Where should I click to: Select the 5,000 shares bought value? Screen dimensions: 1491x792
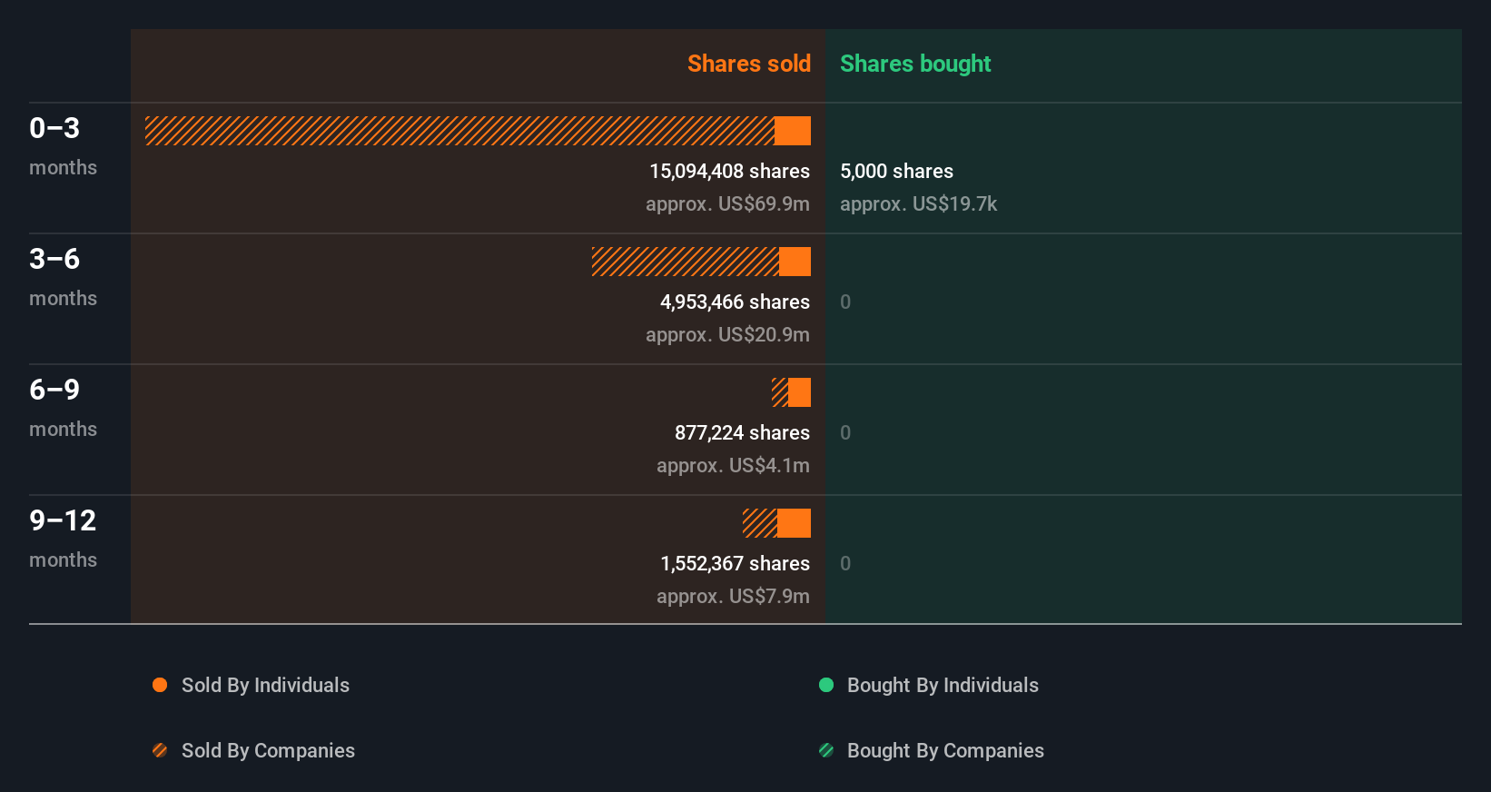pos(896,171)
